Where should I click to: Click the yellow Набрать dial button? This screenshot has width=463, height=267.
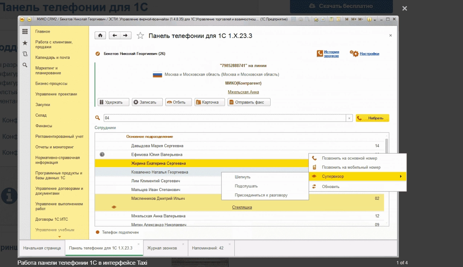point(372,118)
